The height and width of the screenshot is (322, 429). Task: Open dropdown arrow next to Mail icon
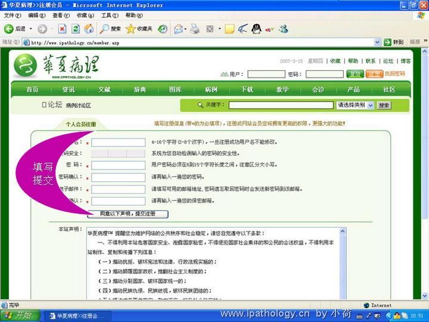point(185,29)
